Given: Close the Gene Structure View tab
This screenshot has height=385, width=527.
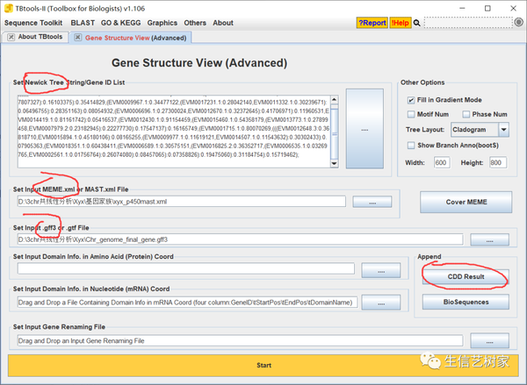Looking at the screenshot, I should (77, 37).
